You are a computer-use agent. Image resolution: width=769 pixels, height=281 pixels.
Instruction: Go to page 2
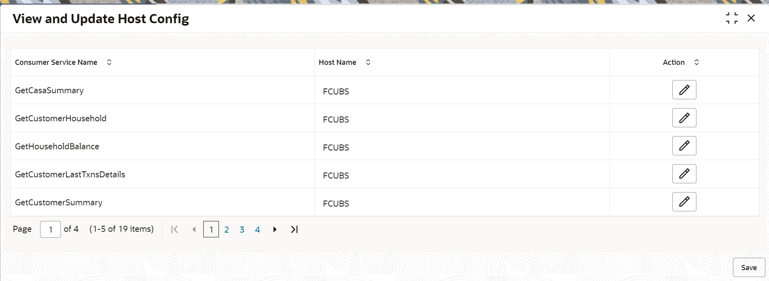227,229
